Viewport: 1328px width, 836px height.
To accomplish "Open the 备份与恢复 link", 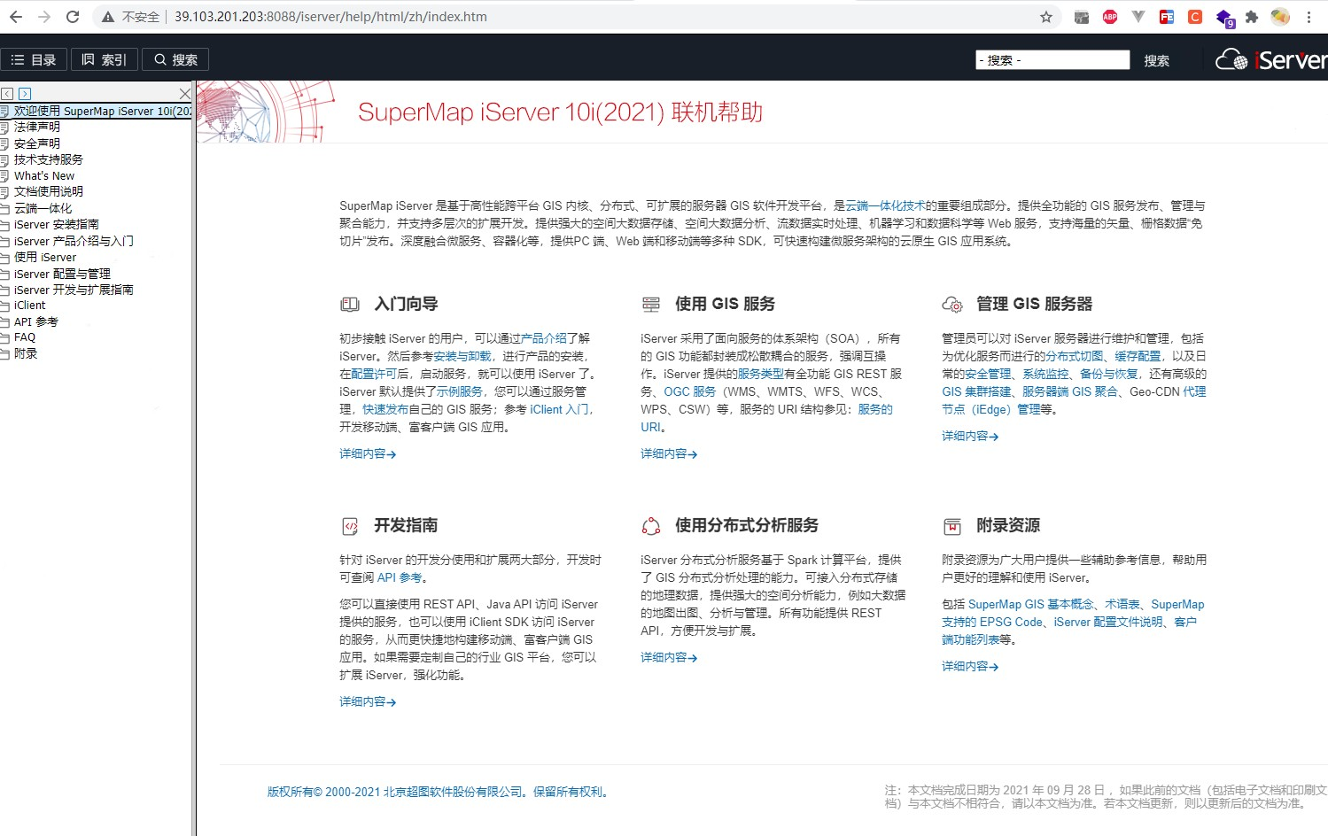I will 1109,374.
